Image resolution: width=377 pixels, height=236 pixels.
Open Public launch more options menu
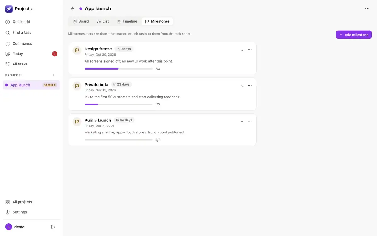tap(250, 121)
